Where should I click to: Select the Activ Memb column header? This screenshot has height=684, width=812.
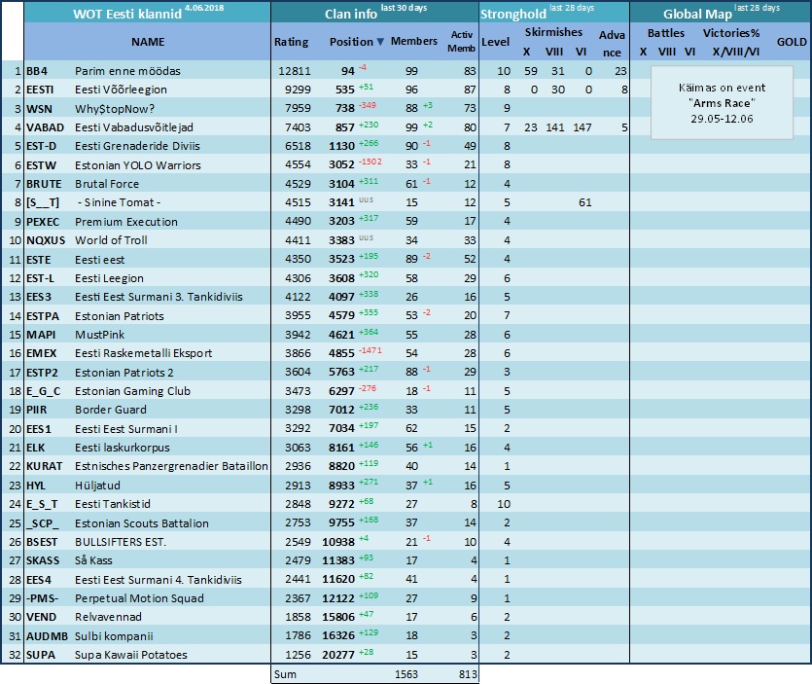461,42
